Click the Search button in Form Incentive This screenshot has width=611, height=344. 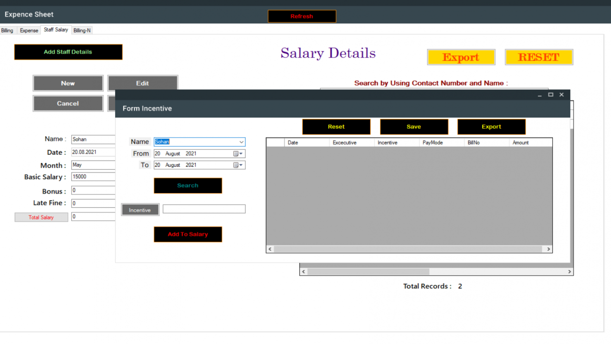[x=188, y=185]
